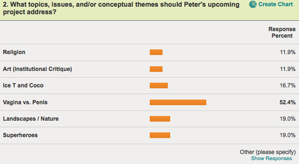Select the Ice T and Coco label

pos(23,86)
